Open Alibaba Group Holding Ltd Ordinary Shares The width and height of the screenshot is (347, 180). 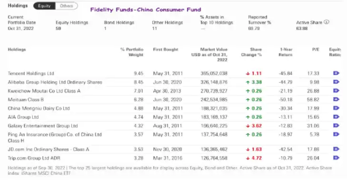coord(55,82)
